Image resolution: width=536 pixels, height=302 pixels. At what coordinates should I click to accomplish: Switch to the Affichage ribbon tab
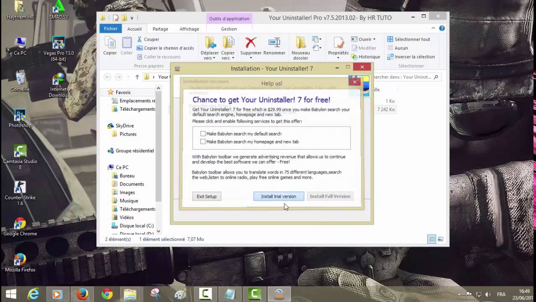coord(189,29)
